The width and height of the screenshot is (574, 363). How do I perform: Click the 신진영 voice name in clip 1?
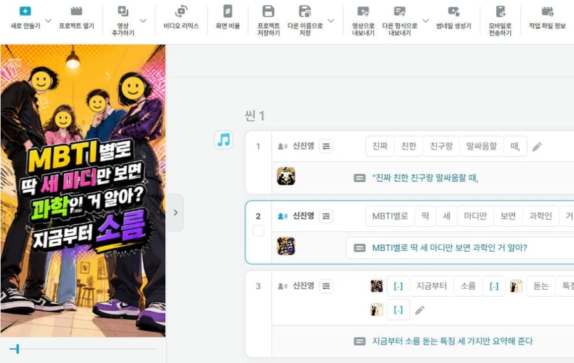click(304, 146)
